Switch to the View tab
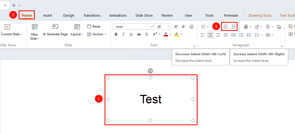The height and width of the screenshot is (134, 295). point(188,15)
